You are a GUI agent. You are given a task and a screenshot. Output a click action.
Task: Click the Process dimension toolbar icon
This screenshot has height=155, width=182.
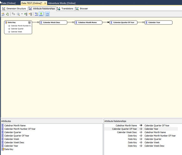pyautogui.click(x=3, y=14)
